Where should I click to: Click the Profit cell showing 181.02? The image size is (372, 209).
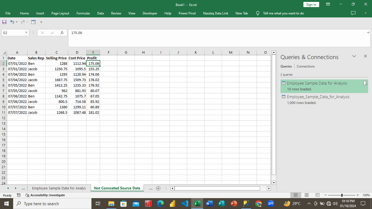pos(93,112)
